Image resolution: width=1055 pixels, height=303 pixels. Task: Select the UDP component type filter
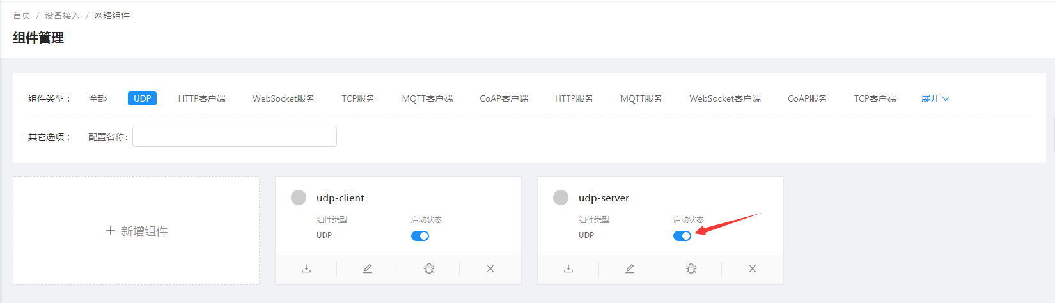tap(142, 98)
